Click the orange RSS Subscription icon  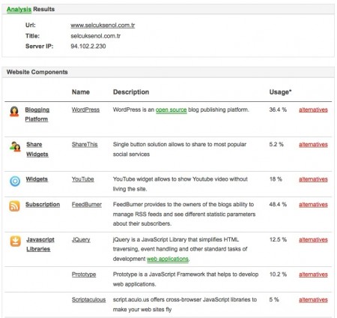[x=14, y=206]
